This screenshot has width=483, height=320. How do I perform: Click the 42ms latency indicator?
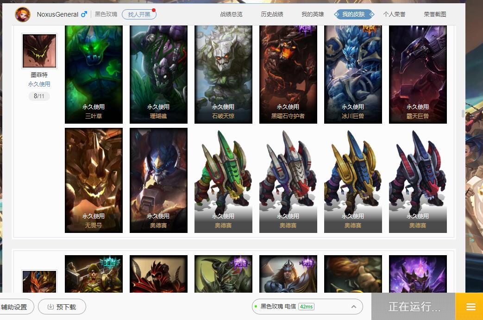[x=306, y=307]
